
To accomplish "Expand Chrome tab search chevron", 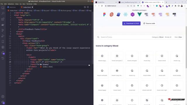I will point(175,2).
